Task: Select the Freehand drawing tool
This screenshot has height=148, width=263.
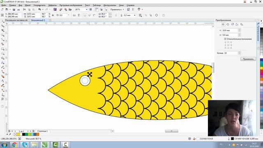Action: (2, 39)
